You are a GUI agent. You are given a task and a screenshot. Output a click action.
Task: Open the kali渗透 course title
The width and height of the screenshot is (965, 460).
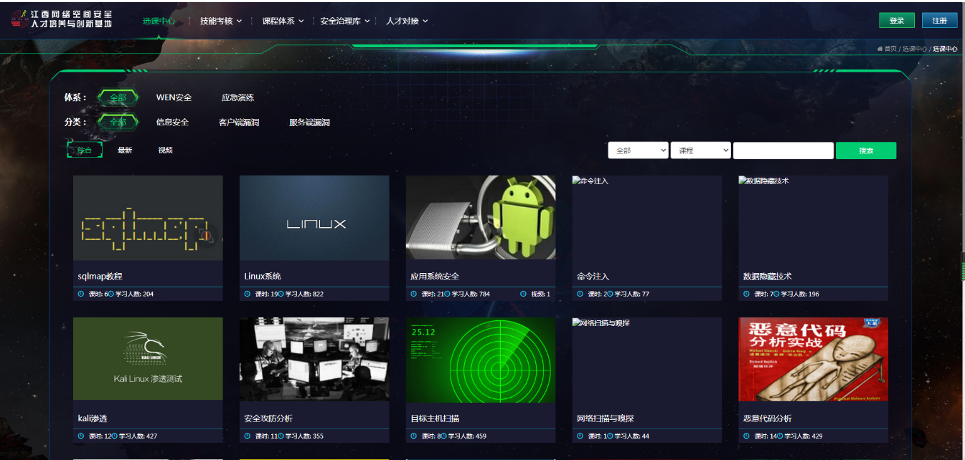coord(93,418)
